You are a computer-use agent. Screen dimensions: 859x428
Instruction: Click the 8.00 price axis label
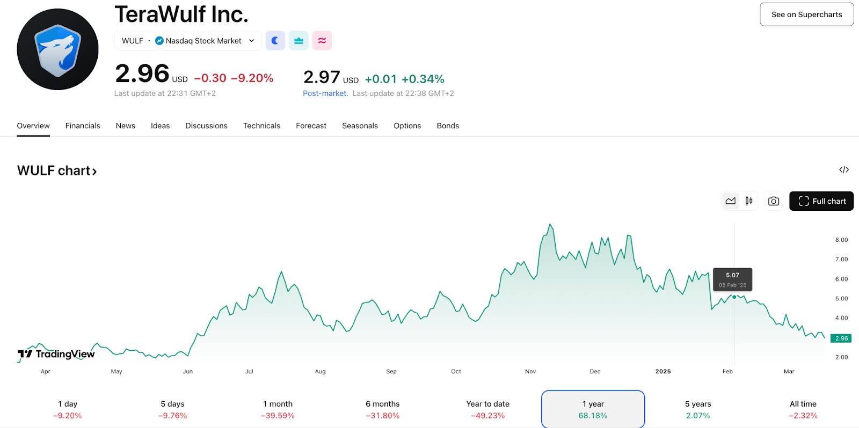pos(841,240)
